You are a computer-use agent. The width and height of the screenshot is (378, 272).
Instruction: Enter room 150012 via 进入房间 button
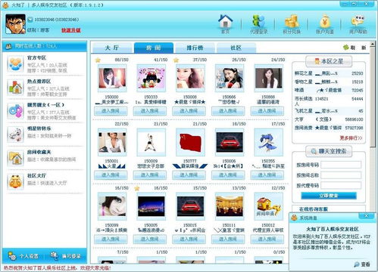click(267, 239)
